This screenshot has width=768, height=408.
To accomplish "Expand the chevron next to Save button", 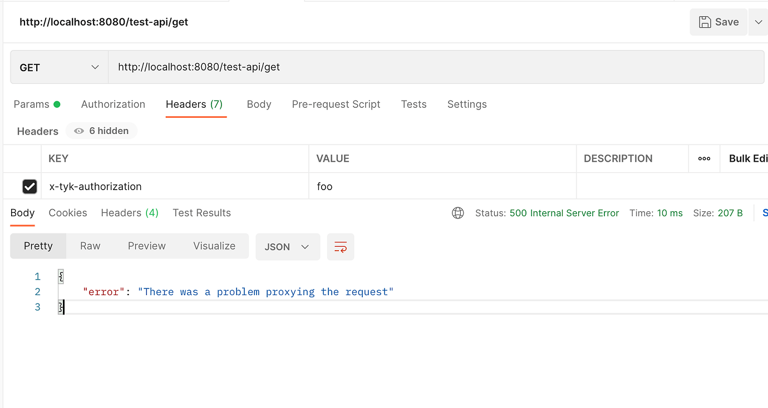I will pos(759,22).
